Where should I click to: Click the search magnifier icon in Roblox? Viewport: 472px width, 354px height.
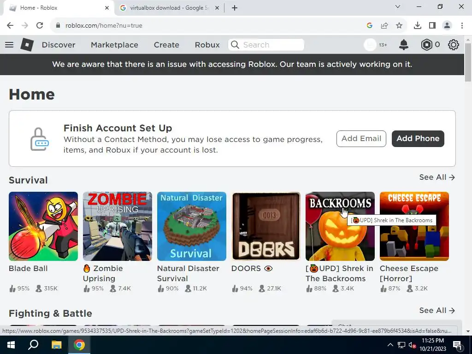tap(235, 45)
